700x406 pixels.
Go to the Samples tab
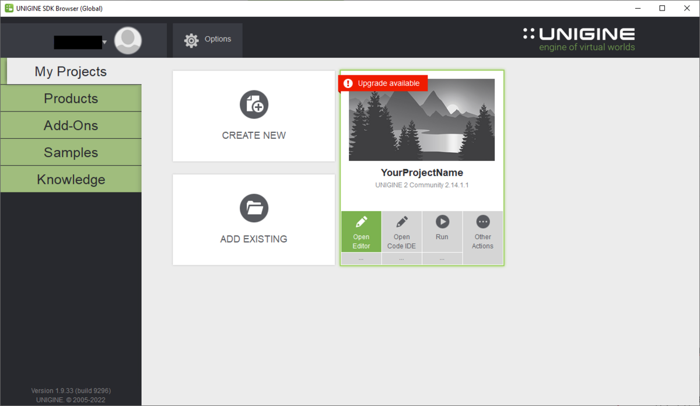pos(71,152)
